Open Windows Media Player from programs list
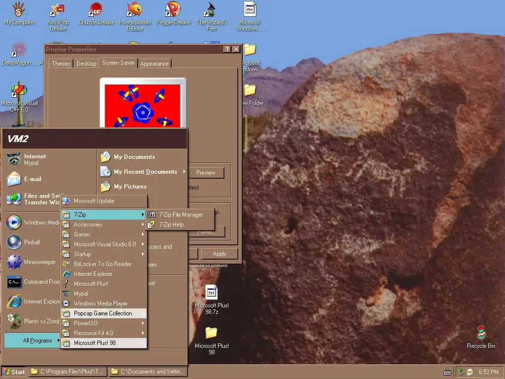Screen dimensions: 505x379 pyautogui.click(x=104, y=303)
